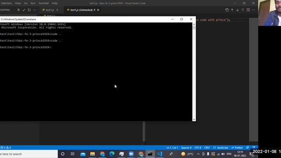281x158 pixels.
Task: Select the test1.js (Untracked) tab
Action: coord(83,10)
